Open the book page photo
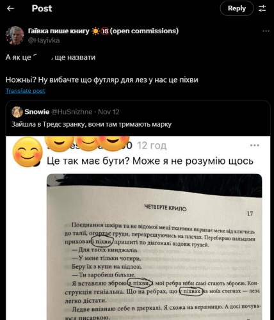274x320 pixels. (154, 247)
